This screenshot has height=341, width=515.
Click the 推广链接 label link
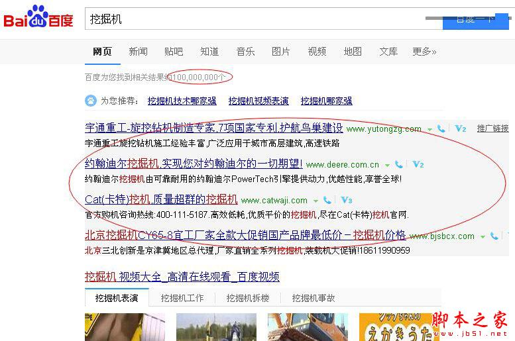[x=492, y=128]
